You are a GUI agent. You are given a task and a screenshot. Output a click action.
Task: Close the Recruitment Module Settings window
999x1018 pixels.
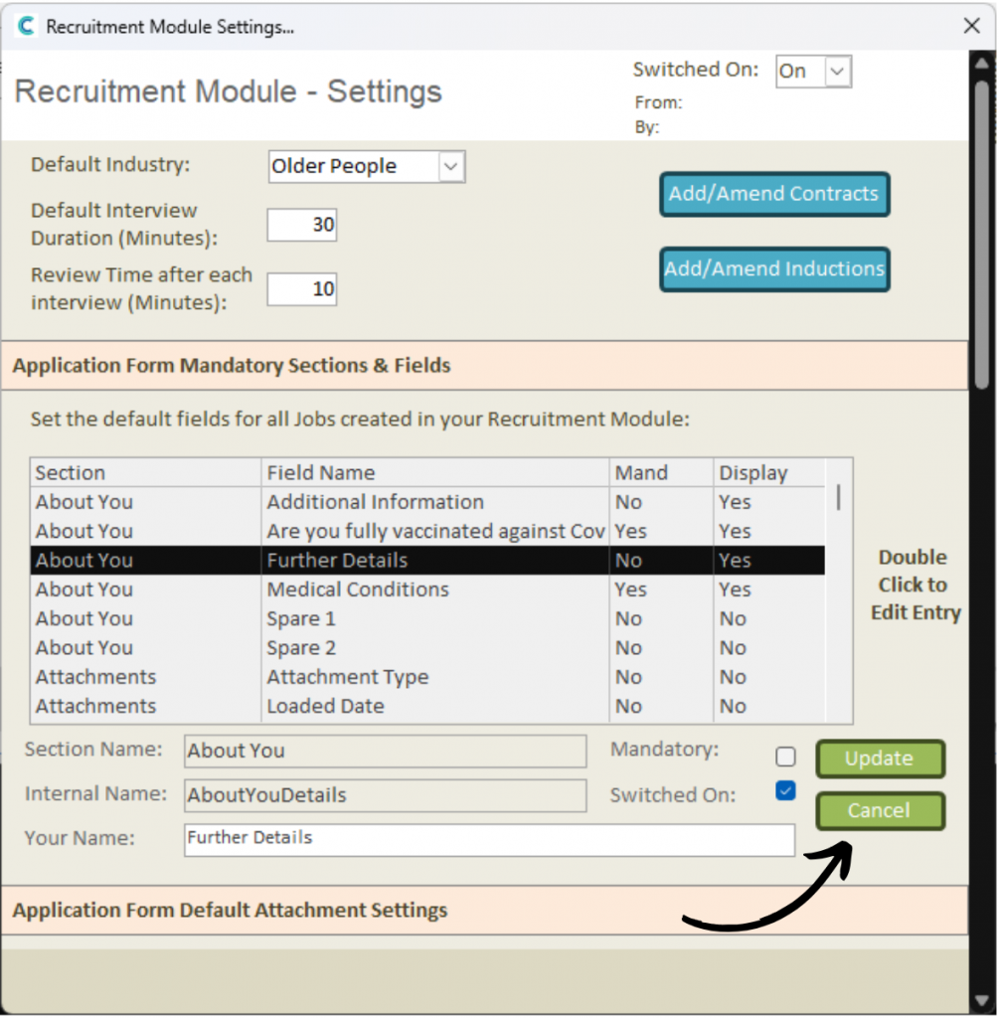click(x=972, y=26)
